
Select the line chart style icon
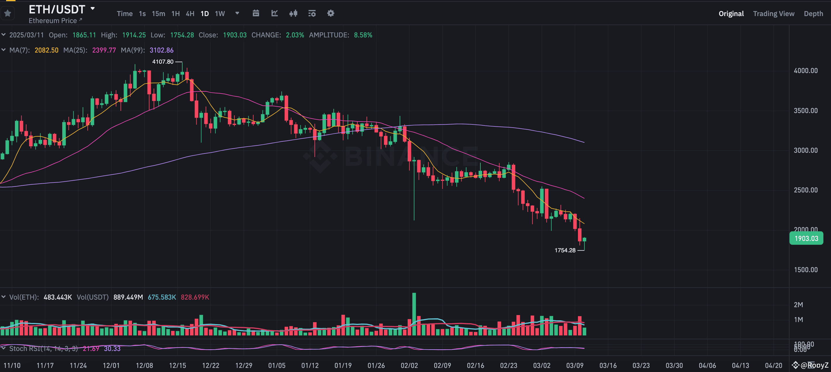pyautogui.click(x=275, y=13)
